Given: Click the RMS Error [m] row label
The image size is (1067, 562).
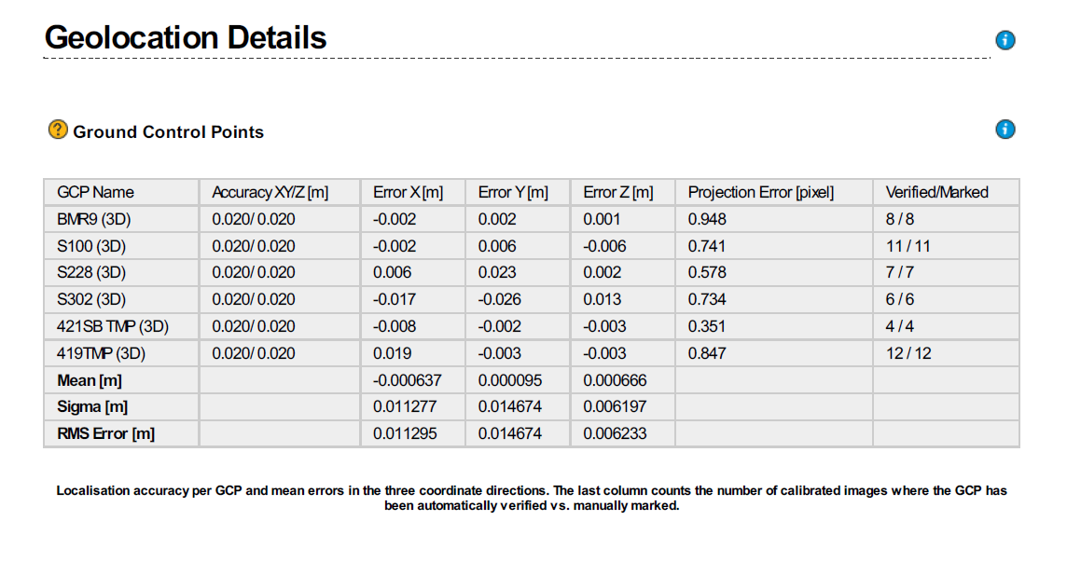Looking at the screenshot, I should click(105, 434).
